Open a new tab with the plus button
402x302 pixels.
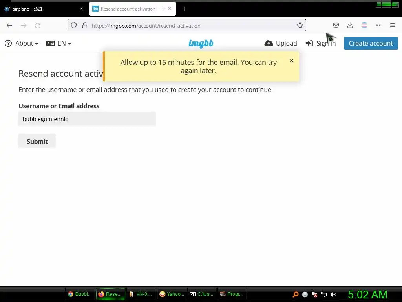point(184,9)
